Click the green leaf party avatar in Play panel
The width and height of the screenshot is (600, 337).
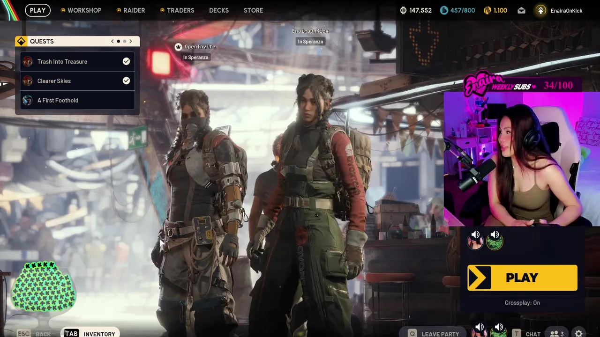click(x=495, y=242)
